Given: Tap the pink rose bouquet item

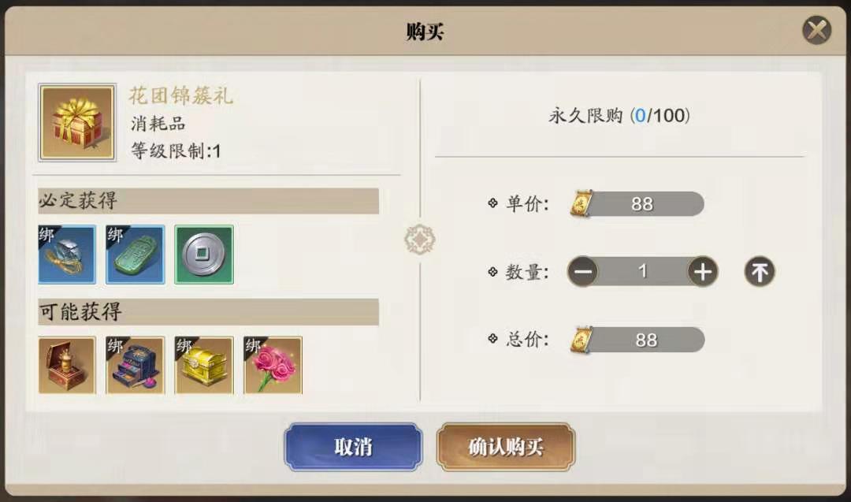Looking at the screenshot, I should pos(273,365).
